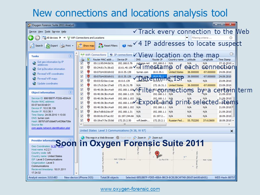Collapse the Tasks panel

tap(70, 56)
